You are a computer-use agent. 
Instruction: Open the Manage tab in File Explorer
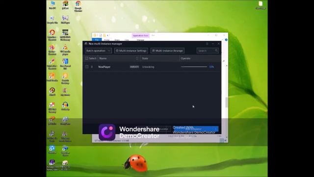140,40
